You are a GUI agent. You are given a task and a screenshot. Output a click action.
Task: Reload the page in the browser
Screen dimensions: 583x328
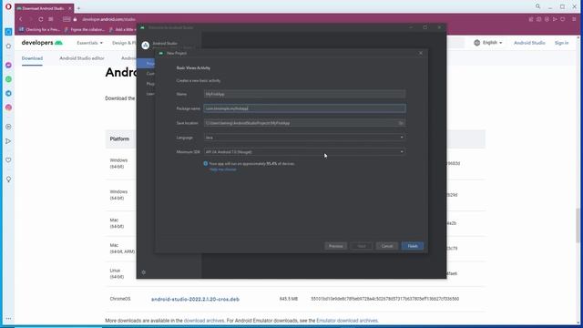coord(40,19)
